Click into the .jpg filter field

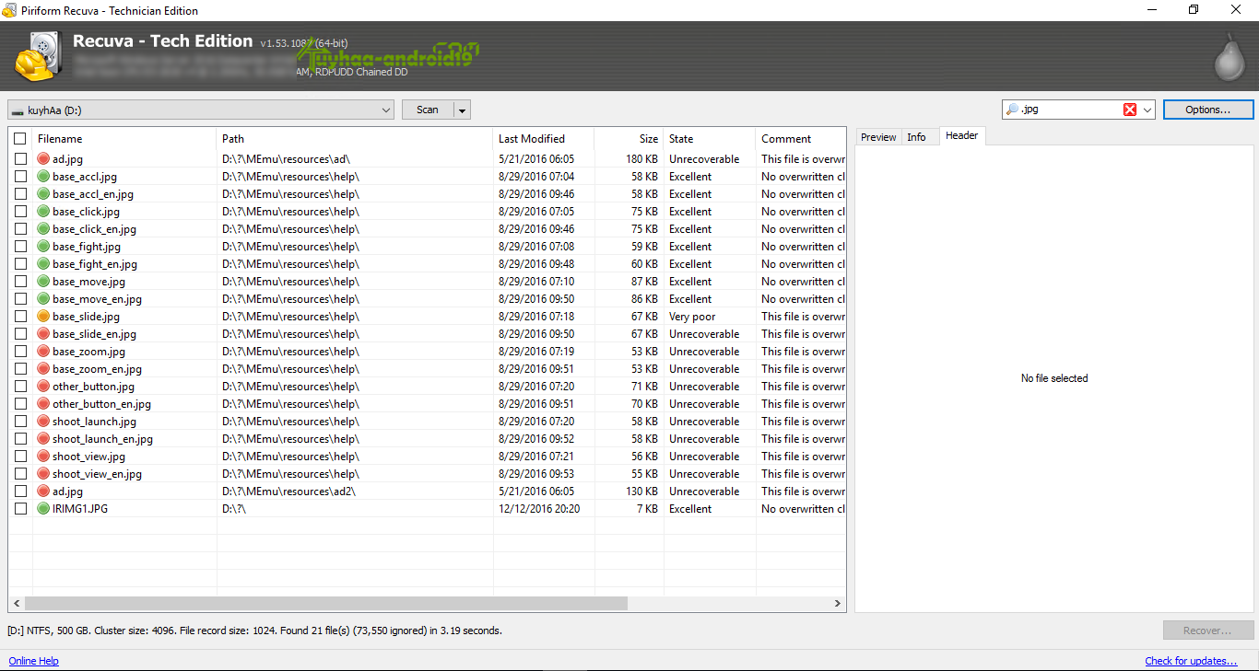click(x=1069, y=110)
